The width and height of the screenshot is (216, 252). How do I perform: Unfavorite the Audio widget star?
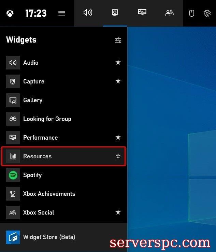coord(118,62)
